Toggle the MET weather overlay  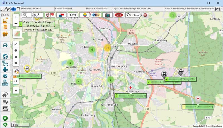click(x=119, y=15)
